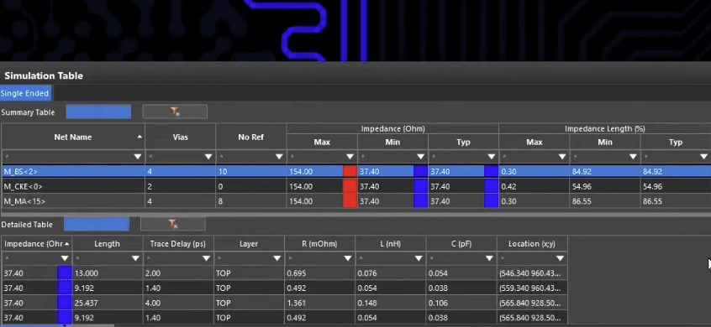This screenshot has height=327, width=711.
Task: Sort Detailed Table by Length header
Action: 107,244
